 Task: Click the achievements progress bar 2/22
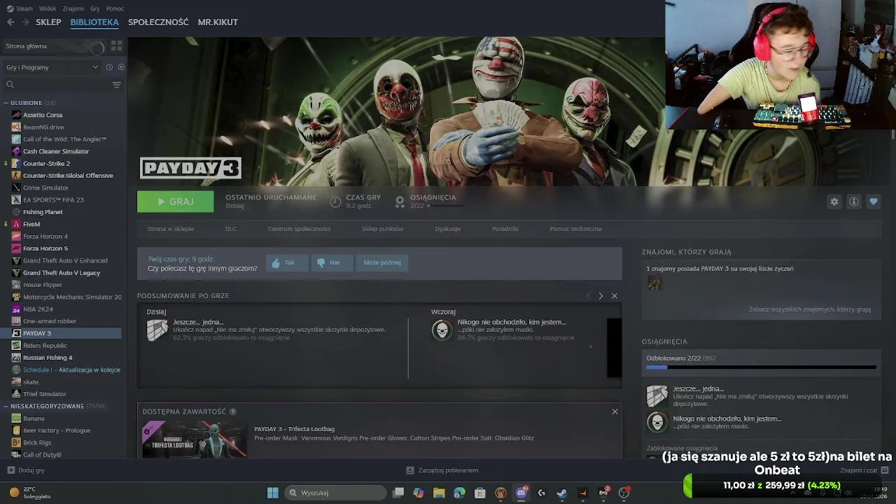[x=761, y=367]
